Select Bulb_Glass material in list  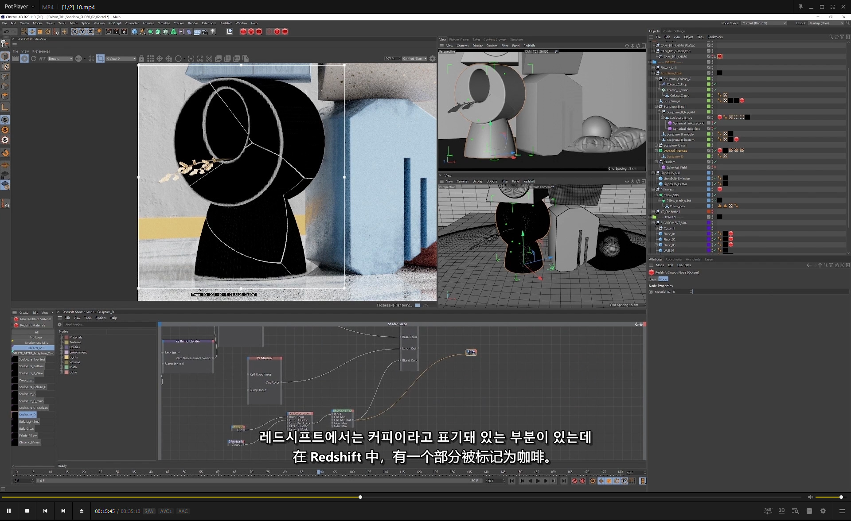26,428
